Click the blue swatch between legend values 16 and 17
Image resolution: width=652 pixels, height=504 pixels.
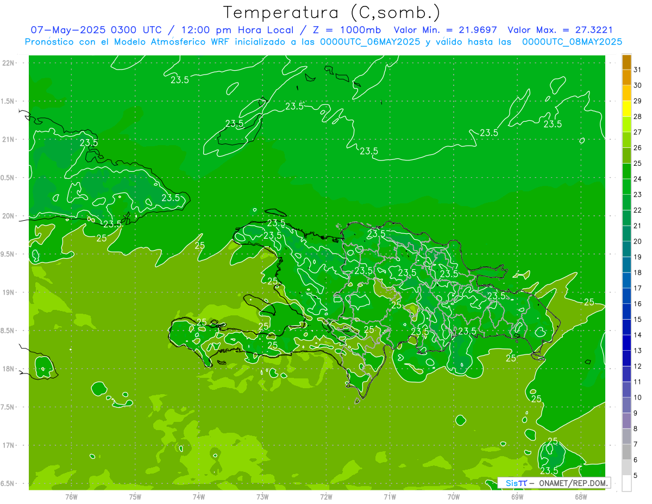tap(626, 296)
